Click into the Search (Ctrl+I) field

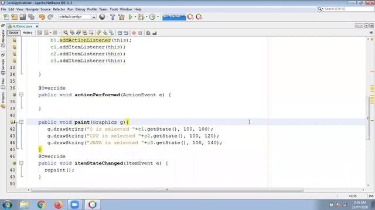pos(349,9)
